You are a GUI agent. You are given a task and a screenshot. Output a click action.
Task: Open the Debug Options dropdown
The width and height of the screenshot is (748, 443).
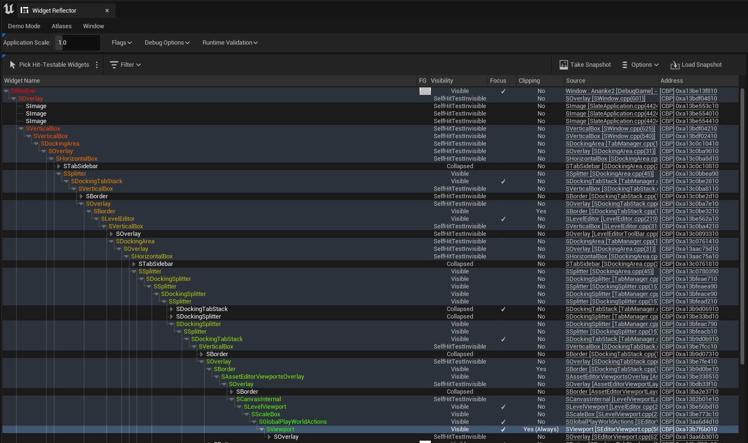point(167,43)
